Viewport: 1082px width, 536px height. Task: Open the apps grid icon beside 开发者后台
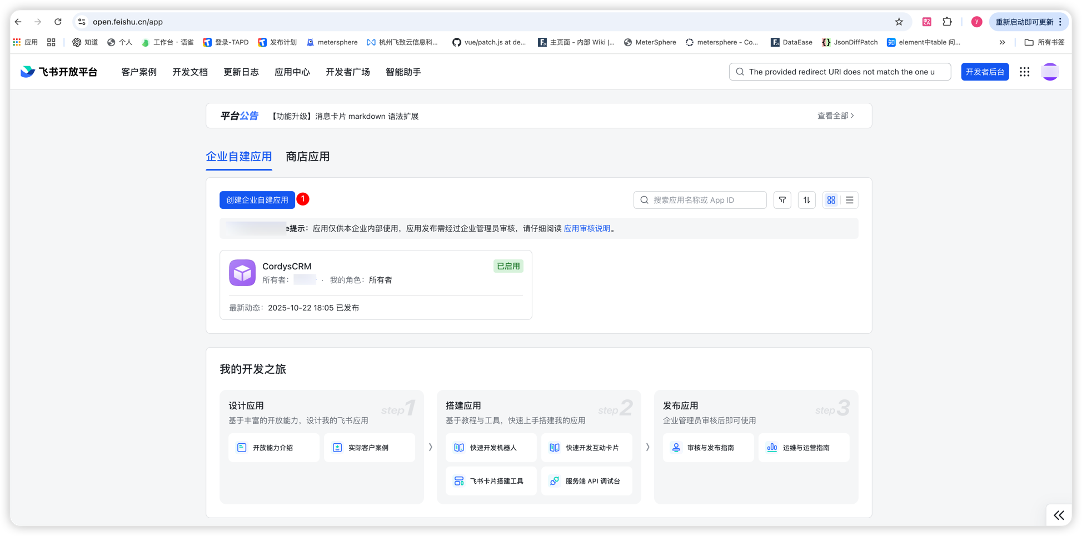pos(1024,72)
